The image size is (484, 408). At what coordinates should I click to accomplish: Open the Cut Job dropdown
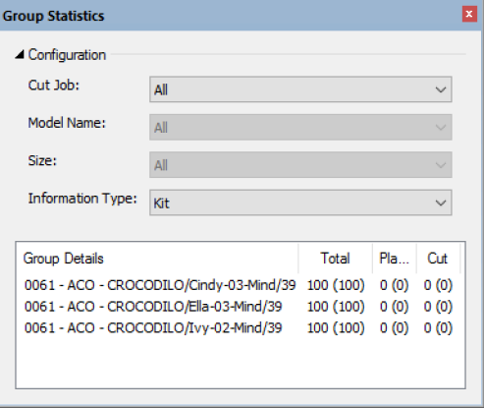coord(300,89)
